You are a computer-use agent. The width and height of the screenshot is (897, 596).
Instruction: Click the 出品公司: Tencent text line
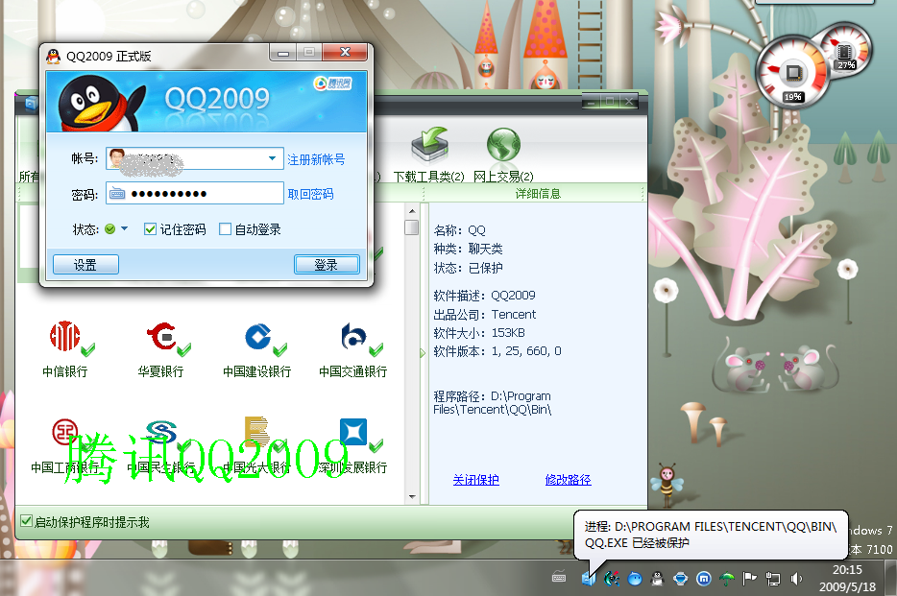click(x=485, y=314)
